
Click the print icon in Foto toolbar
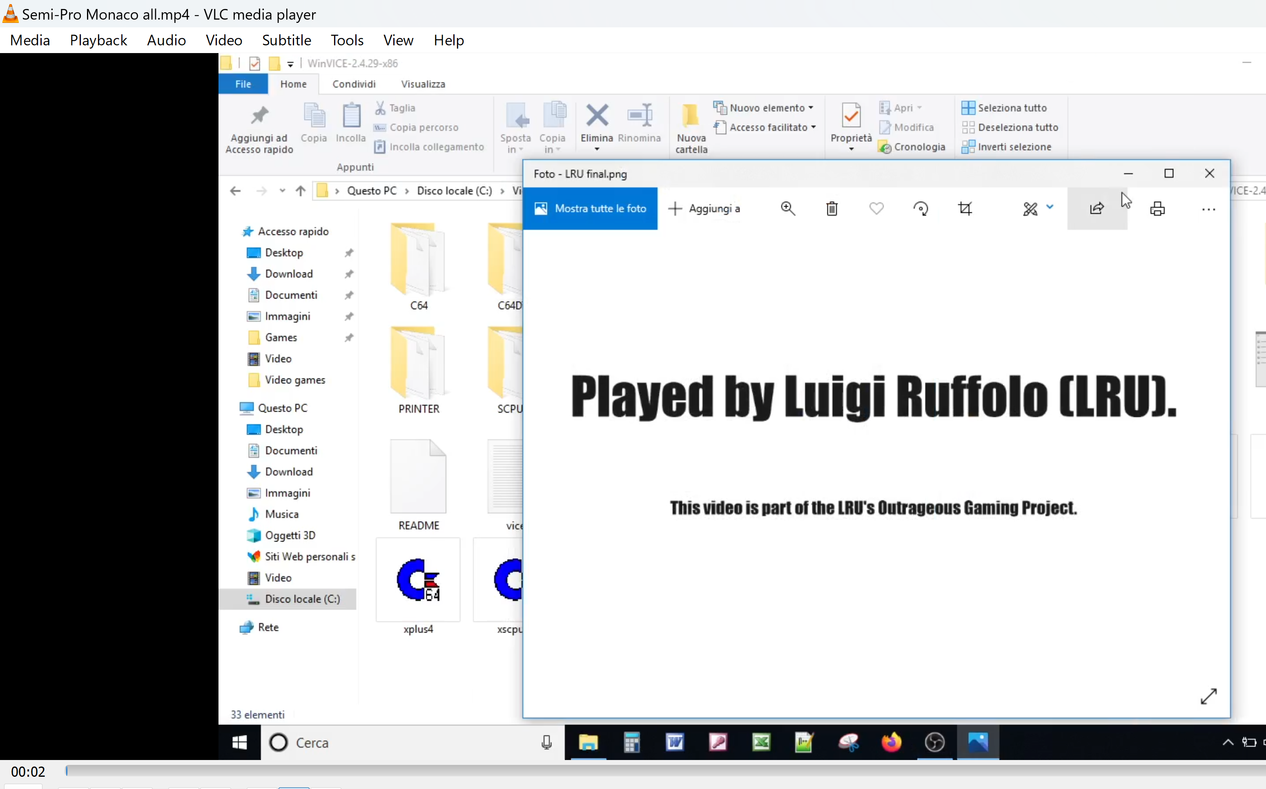coord(1157,209)
